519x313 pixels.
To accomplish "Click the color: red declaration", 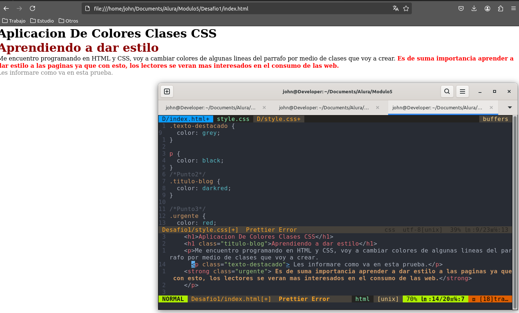I will [197, 223].
